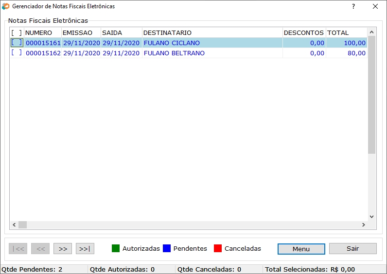Select the FULANO BELTRANO row
Image resolution: width=387 pixels, height=274 pixels.
[x=174, y=53]
